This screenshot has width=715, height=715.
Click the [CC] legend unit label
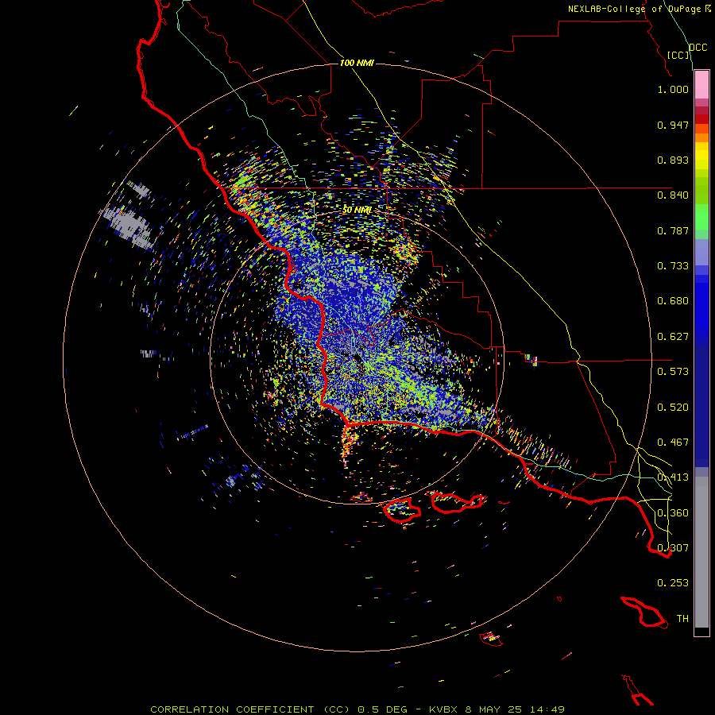click(x=678, y=55)
